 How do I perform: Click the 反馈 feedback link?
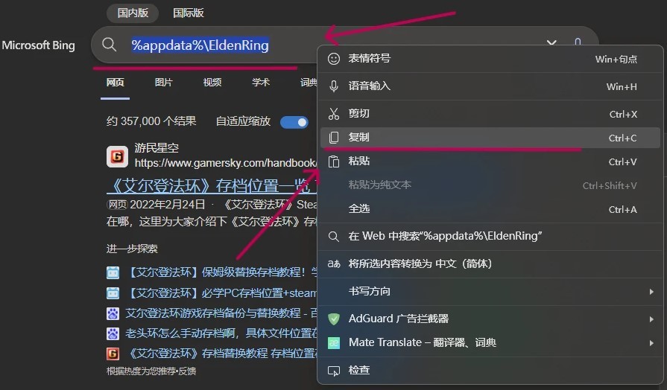187,371
